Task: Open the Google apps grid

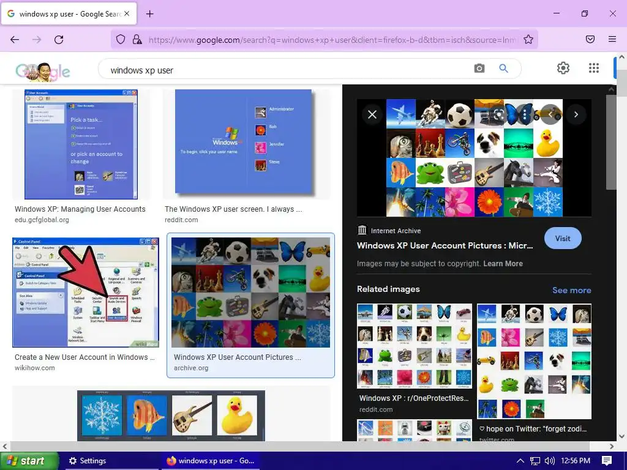Action: click(x=594, y=68)
